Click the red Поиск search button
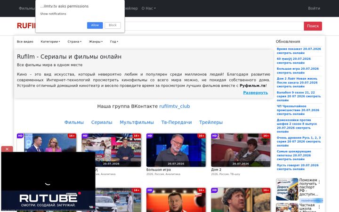This screenshot has width=339, height=212. (313, 26)
